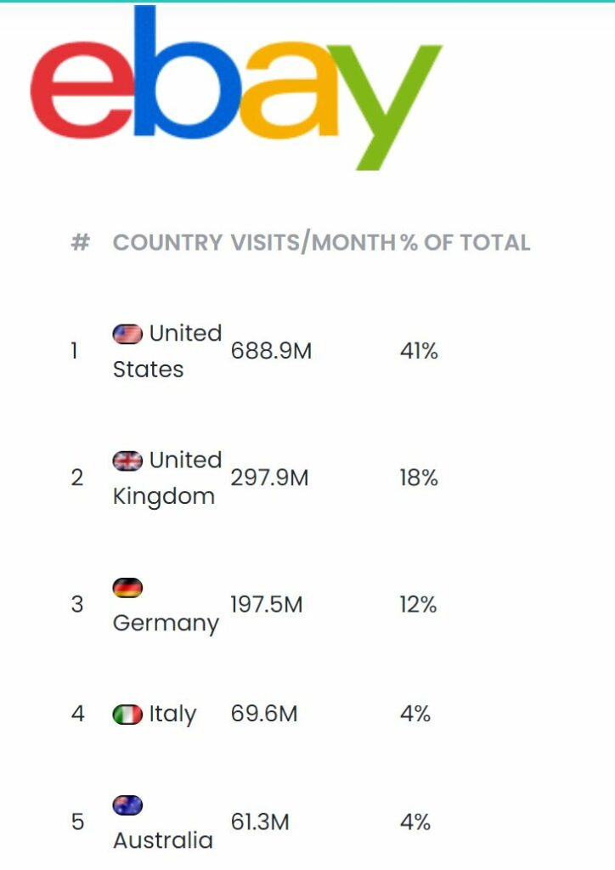
Task: Click the Germany country name
Action: click(166, 624)
